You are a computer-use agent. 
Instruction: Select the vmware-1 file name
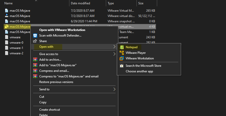[16, 48]
